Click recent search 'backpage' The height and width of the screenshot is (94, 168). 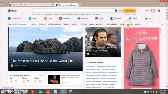(x=49, y=14)
